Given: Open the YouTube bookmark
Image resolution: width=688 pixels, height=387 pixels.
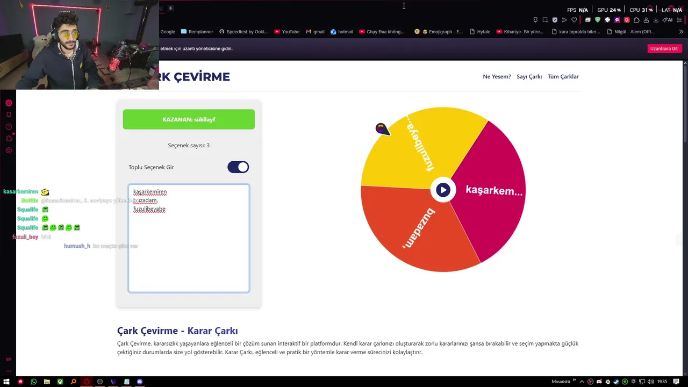Looking at the screenshot, I should click(x=287, y=32).
